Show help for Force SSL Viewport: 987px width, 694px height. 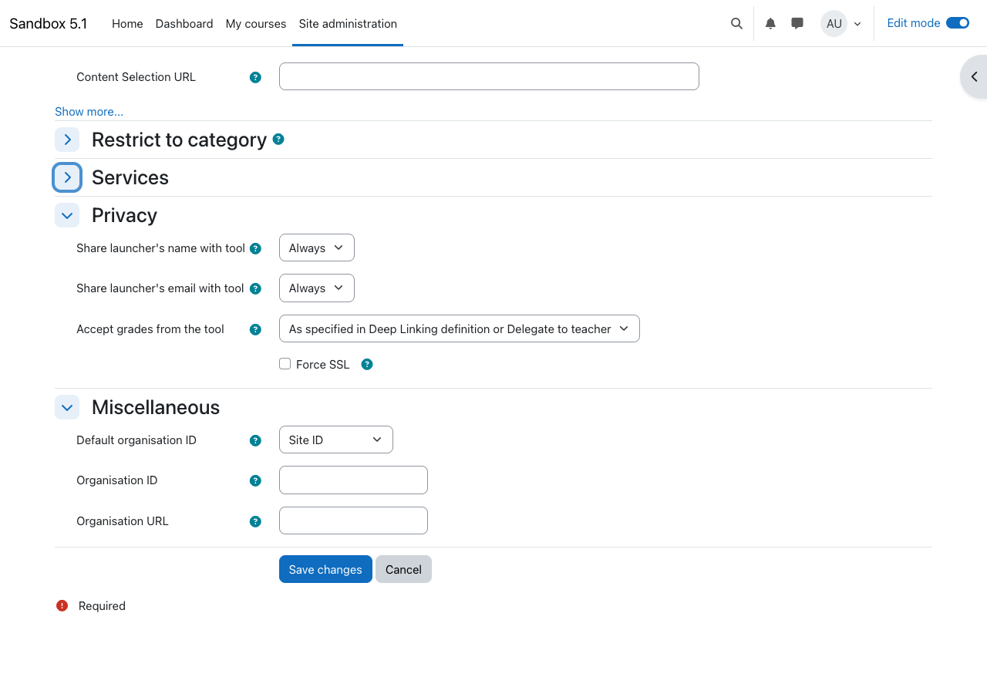coord(367,364)
